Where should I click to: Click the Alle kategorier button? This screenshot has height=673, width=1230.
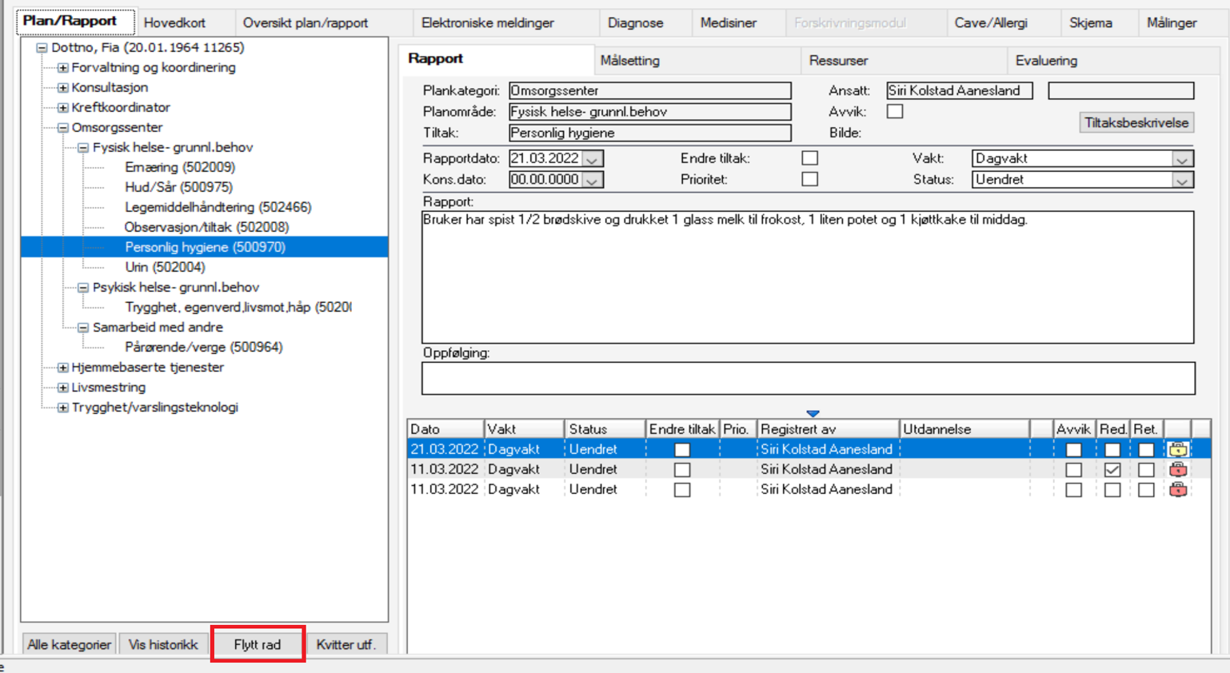point(69,644)
